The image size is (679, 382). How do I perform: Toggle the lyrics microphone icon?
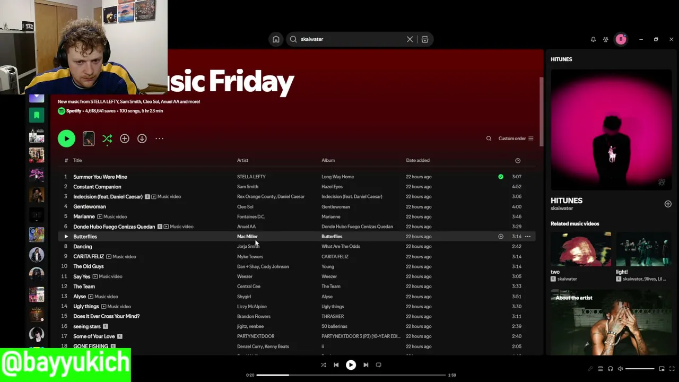[590, 369]
